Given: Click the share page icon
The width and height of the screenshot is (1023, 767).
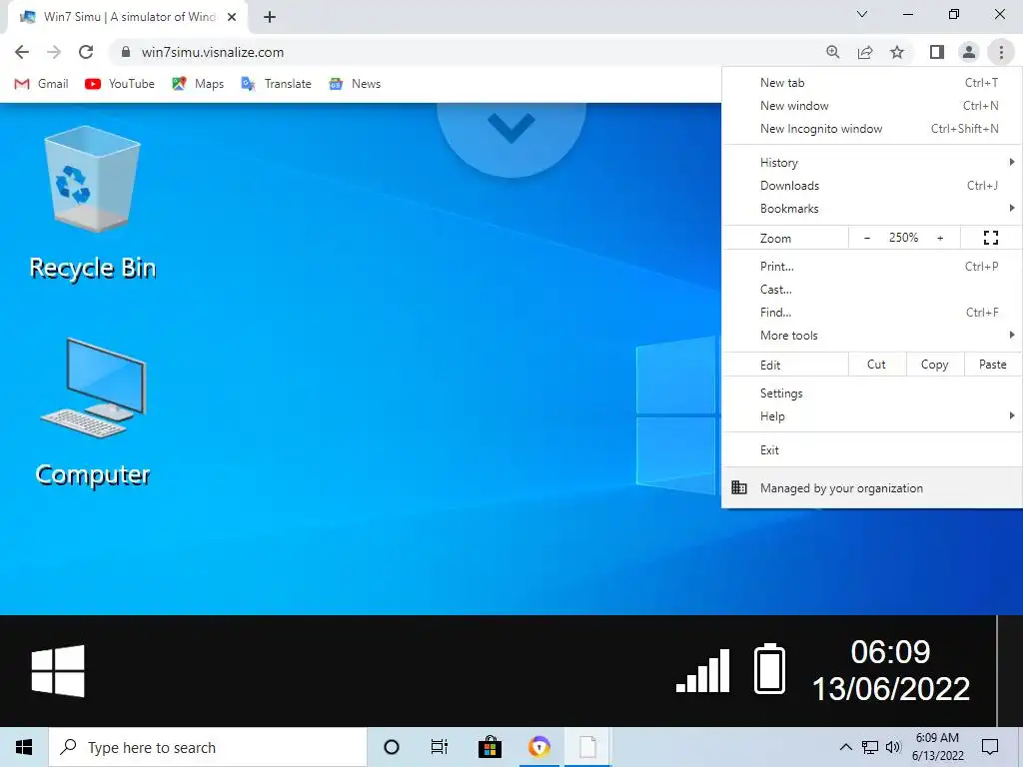Looking at the screenshot, I should point(865,52).
